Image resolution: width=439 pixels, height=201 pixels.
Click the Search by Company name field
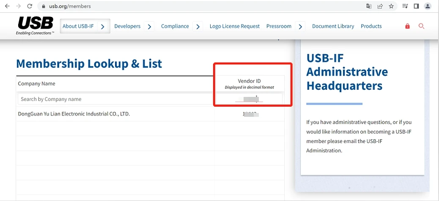115,99
